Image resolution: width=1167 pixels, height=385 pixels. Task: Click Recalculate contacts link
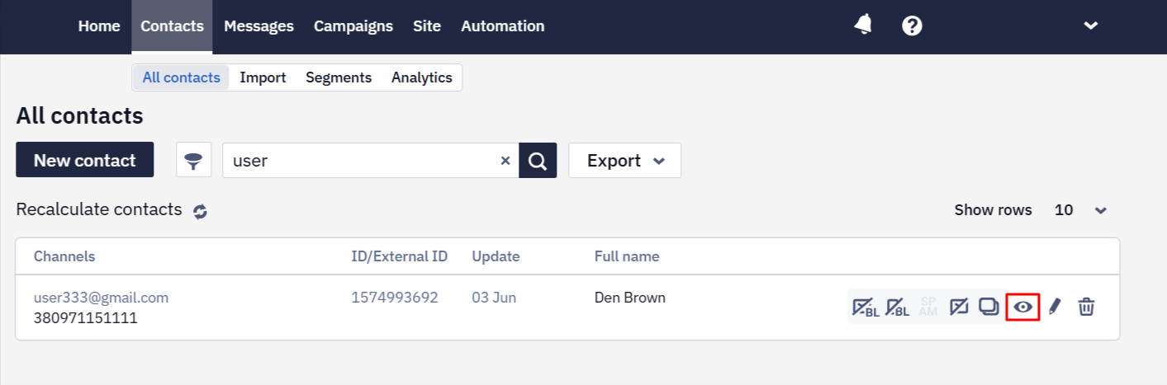tap(99, 209)
